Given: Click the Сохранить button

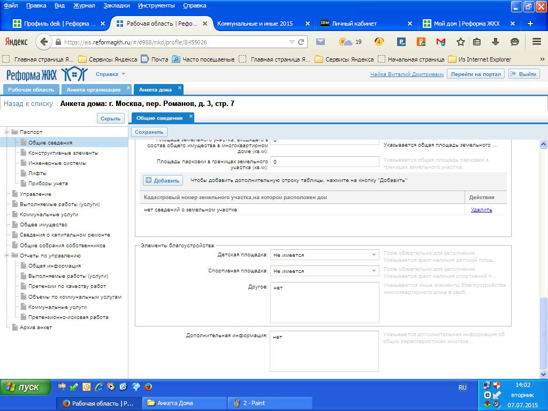Looking at the screenshot, I should tap(149, 132).
